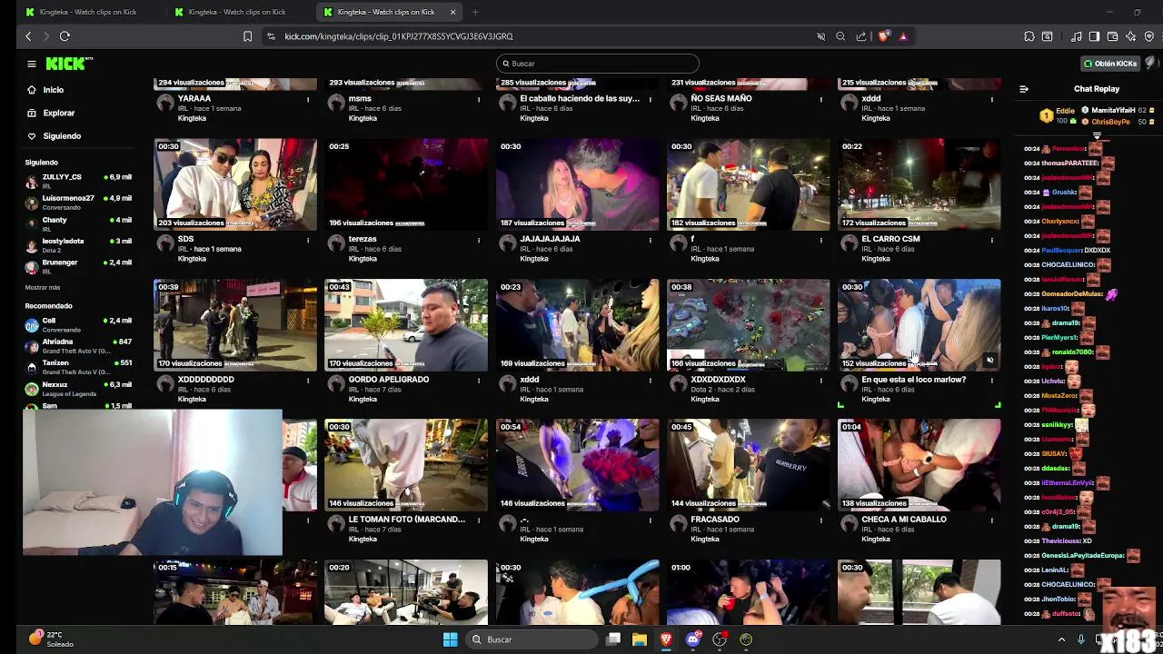Play the GORDO APELIGRADO clip thumbnail
Screen dimensions: 1163x654
(406, 324)
